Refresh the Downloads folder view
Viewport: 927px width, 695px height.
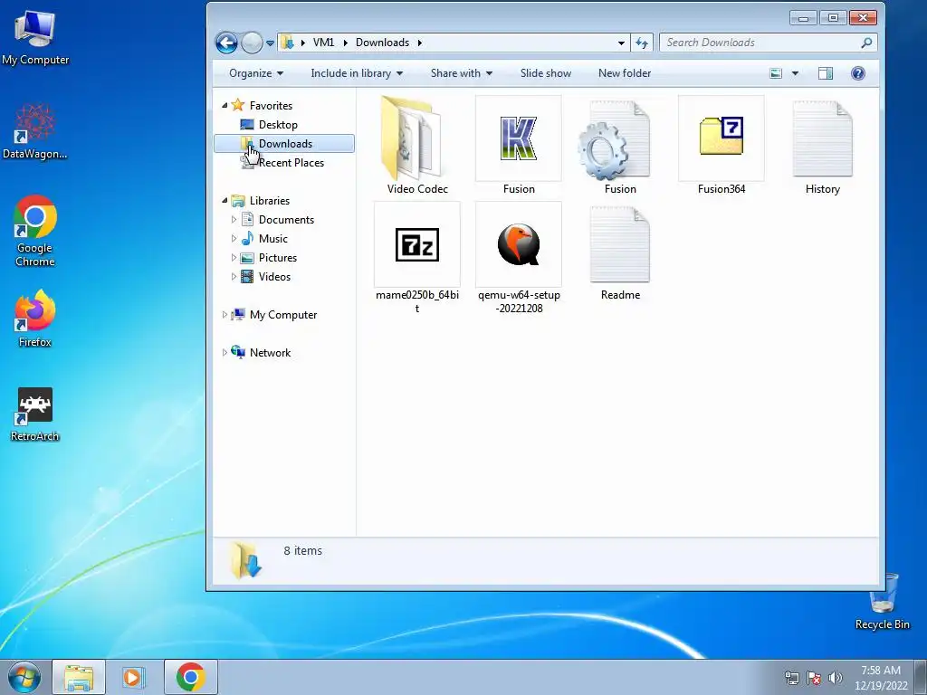pos(642,43)
